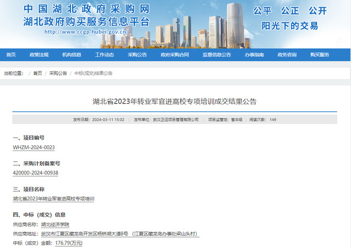
Task: Click filing number 420000-2024-00938
Action: click(x=35, y=173)
